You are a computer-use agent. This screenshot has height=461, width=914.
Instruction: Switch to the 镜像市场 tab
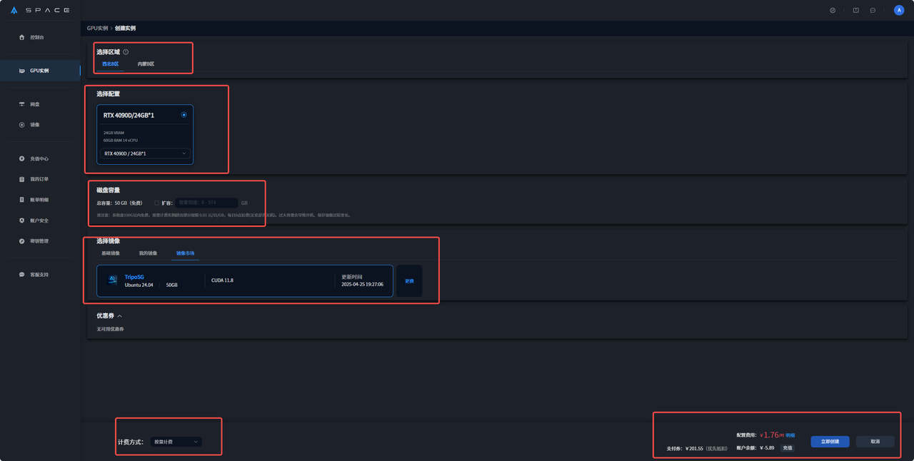[186, 253]
